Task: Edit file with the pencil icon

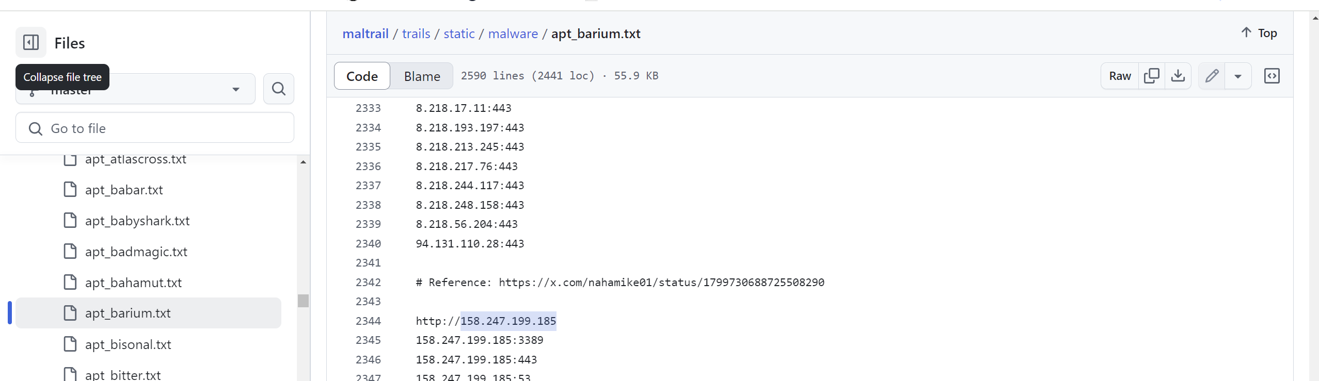Action: coord(1212,76)
